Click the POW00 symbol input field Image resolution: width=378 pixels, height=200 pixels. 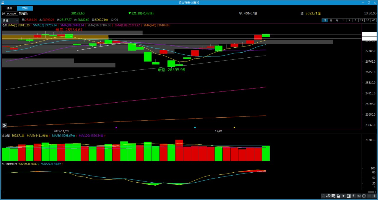click(x=12, y=14)
